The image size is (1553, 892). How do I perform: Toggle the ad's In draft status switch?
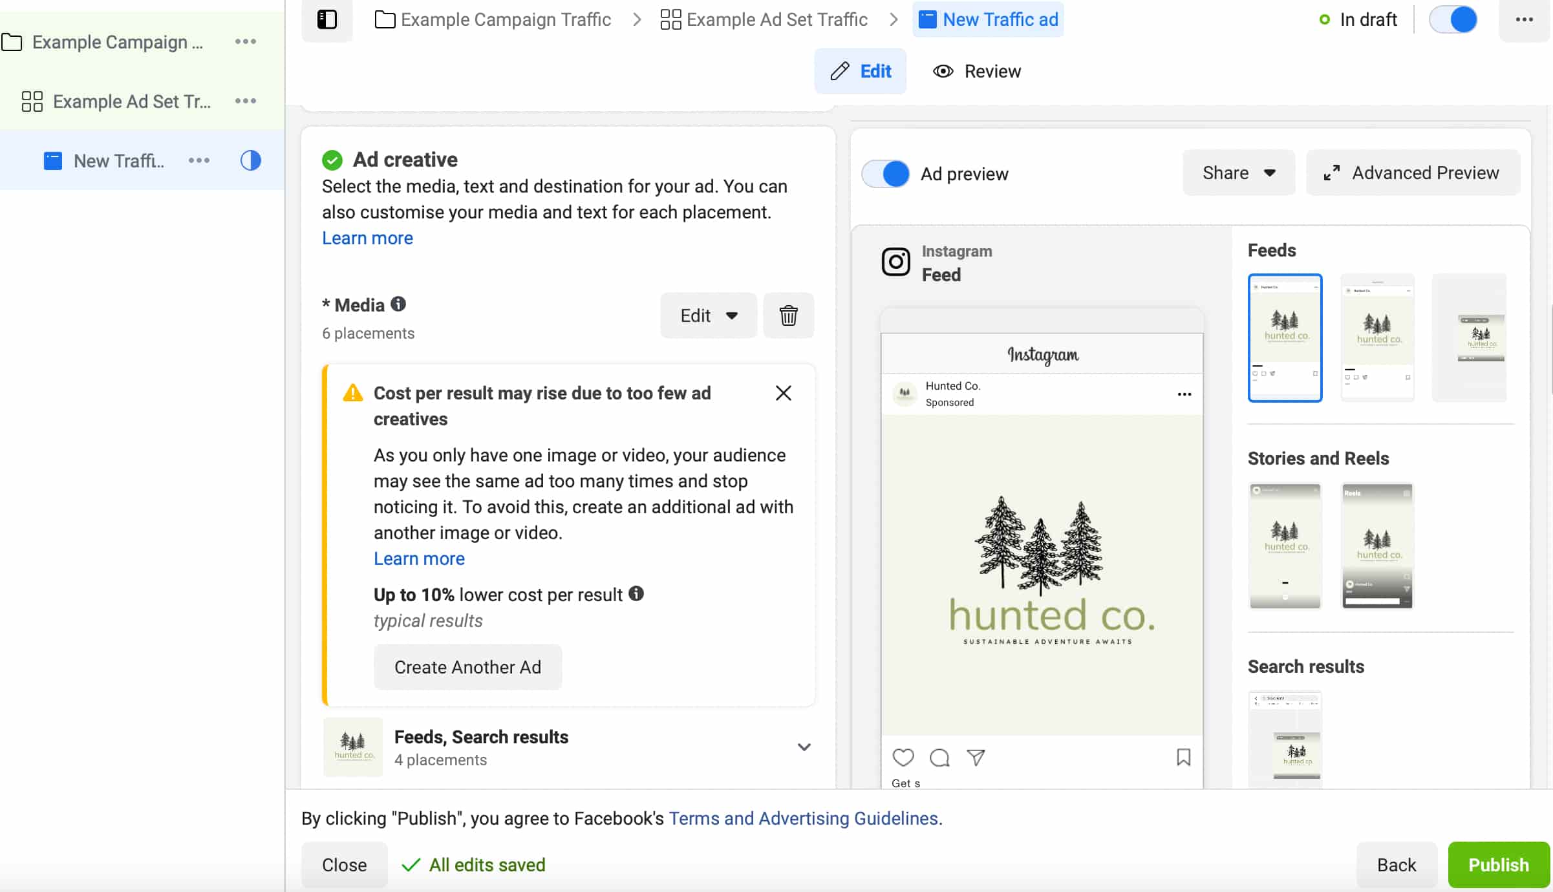(1452, 19)
